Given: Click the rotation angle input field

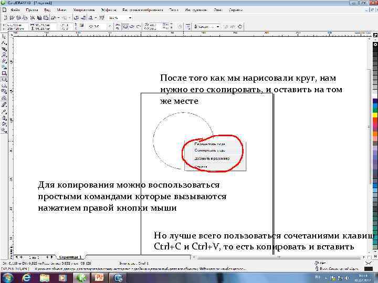Looking at the screenshot, I should (97, 26).
